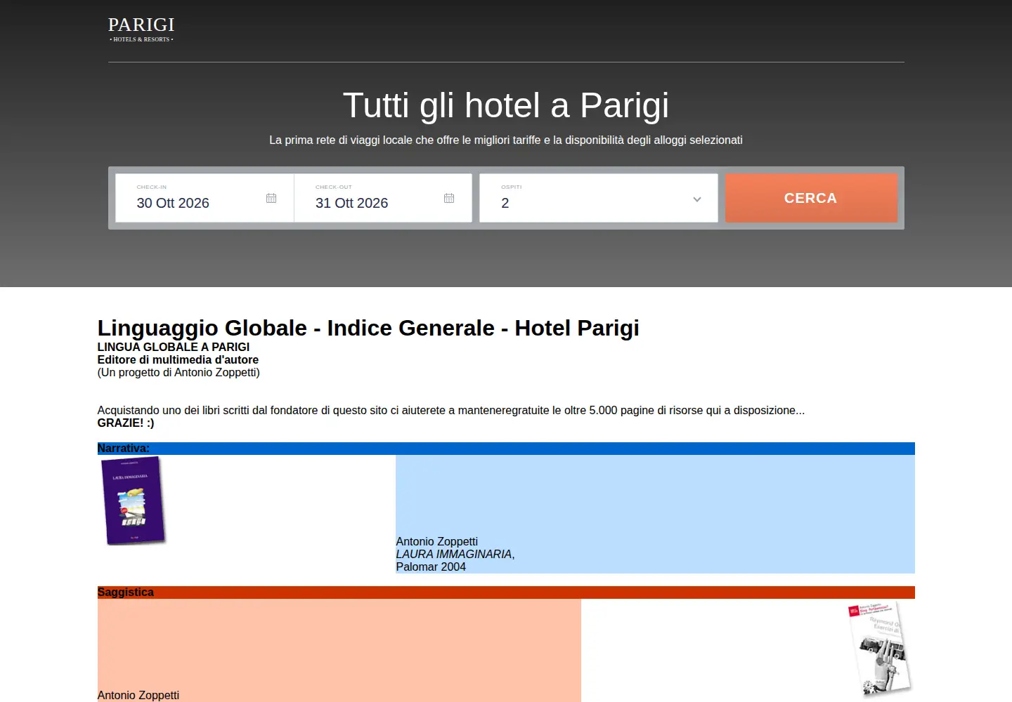Click the text Editore di multimedia d'autore
Viewport: 1012px width, 702px height.
point(178,359)
